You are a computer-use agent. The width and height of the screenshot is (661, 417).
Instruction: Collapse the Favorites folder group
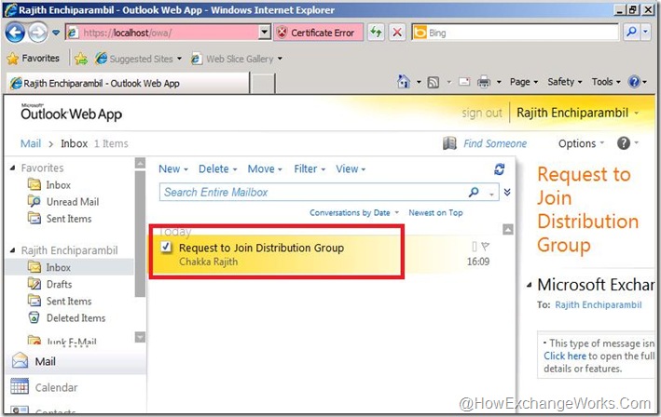12,168
